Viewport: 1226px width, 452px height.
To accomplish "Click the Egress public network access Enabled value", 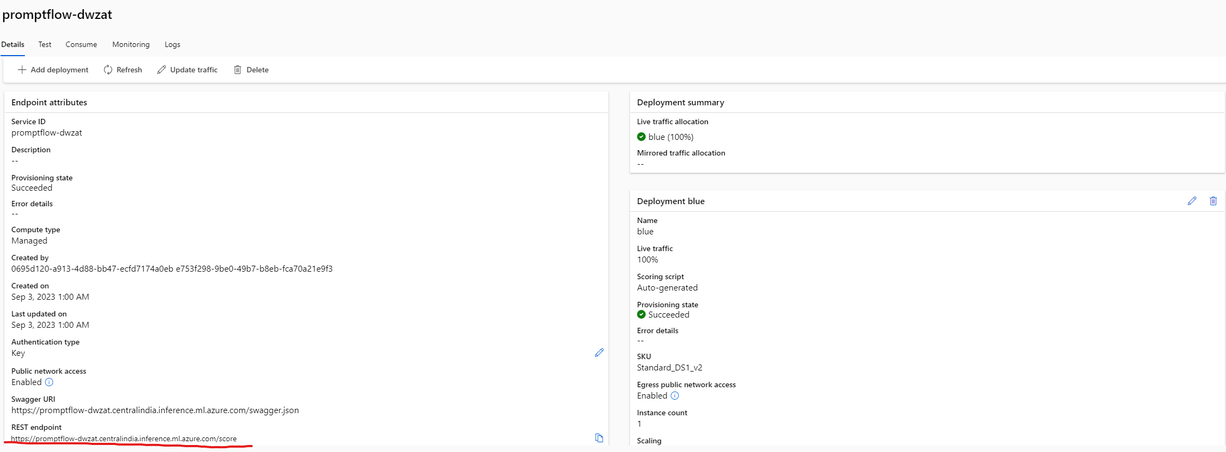I will (x=652, y=396).
